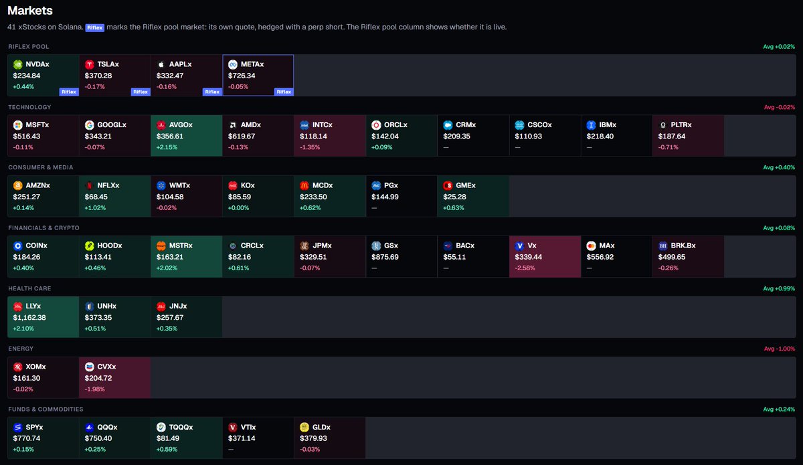Click the VTIx price $371.14
The width and height of the screenshot is (803, 465).
click(x=242, y=438)
